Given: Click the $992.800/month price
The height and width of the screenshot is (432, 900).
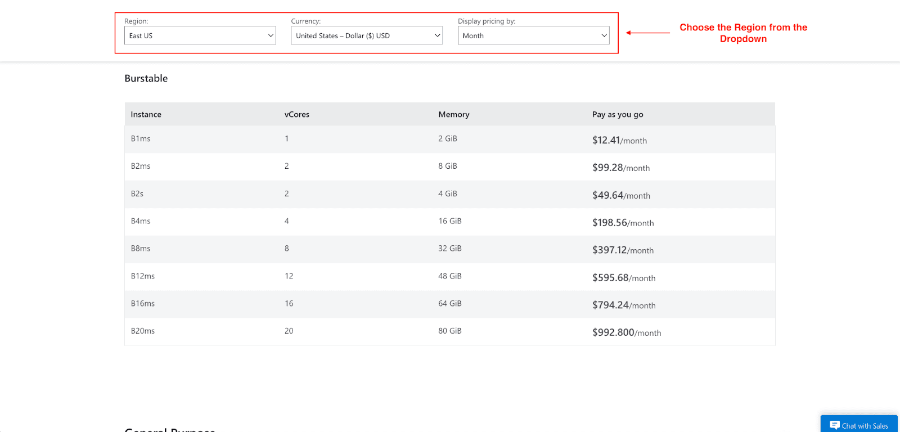Looking at the screenshot, I should (x=627, y=332).
